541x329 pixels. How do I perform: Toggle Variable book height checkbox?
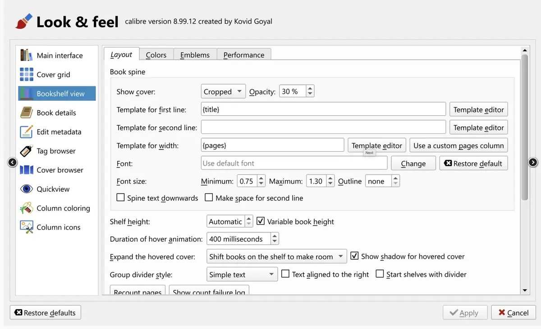tap(261, 221)
